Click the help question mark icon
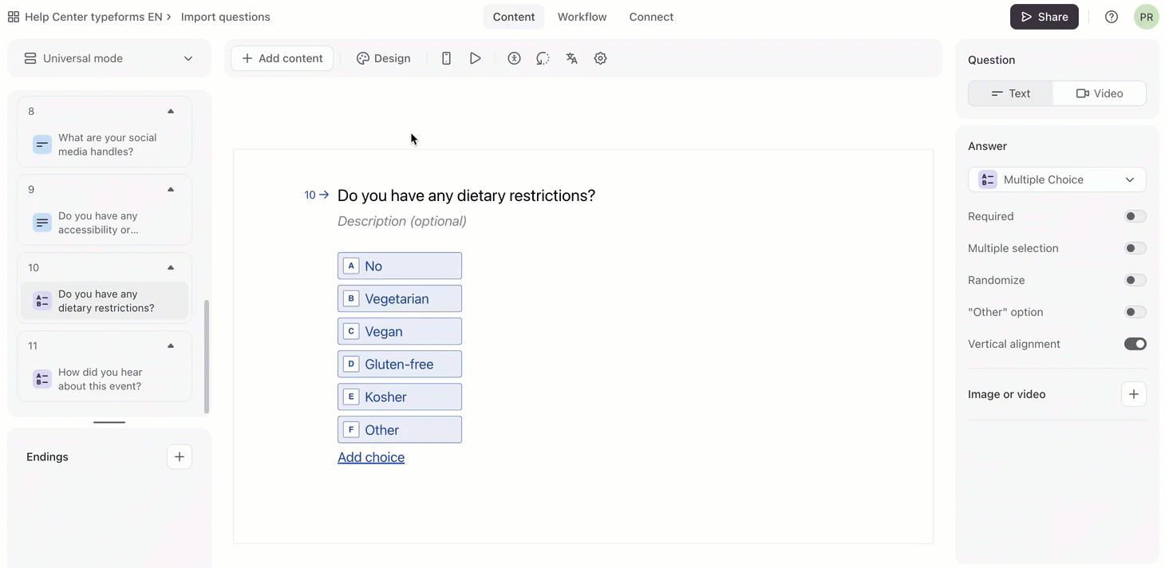The width and height of the screenshot is (1165, 568). 1111,17
